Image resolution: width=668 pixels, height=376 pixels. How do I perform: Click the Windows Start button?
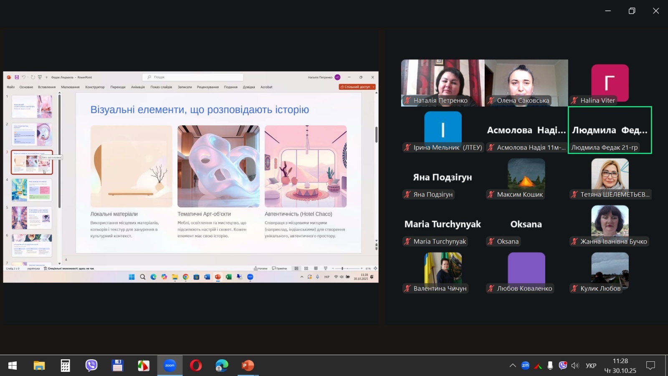pos(13,366)
